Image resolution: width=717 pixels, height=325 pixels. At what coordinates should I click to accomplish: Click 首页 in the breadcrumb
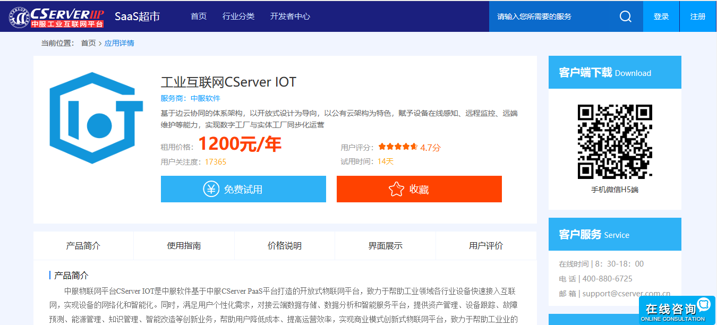tap(88, 43)
